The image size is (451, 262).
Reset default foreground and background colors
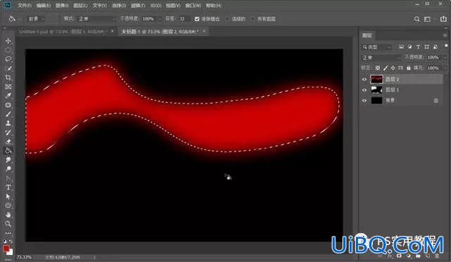5,242
